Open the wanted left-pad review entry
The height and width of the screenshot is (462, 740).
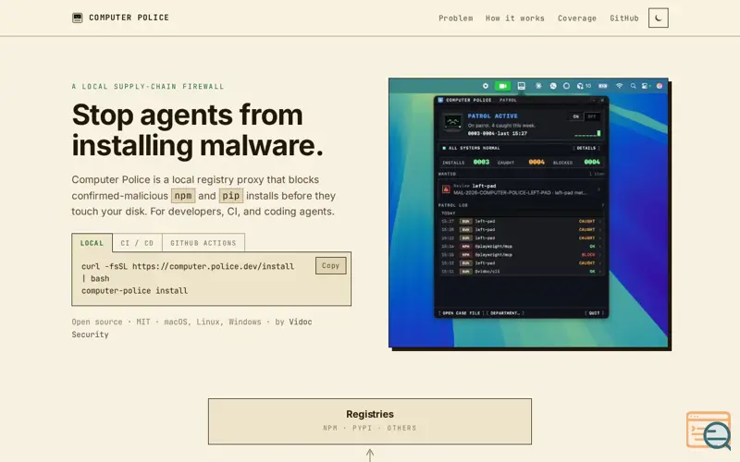click(x=521, y=189)
